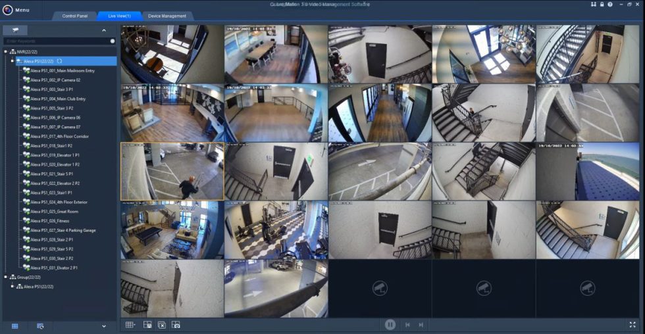Select camera Alexa PS1_029_Stair 5 P2
645x334 pixels.
pyautogui.click(x=52, y=249)
